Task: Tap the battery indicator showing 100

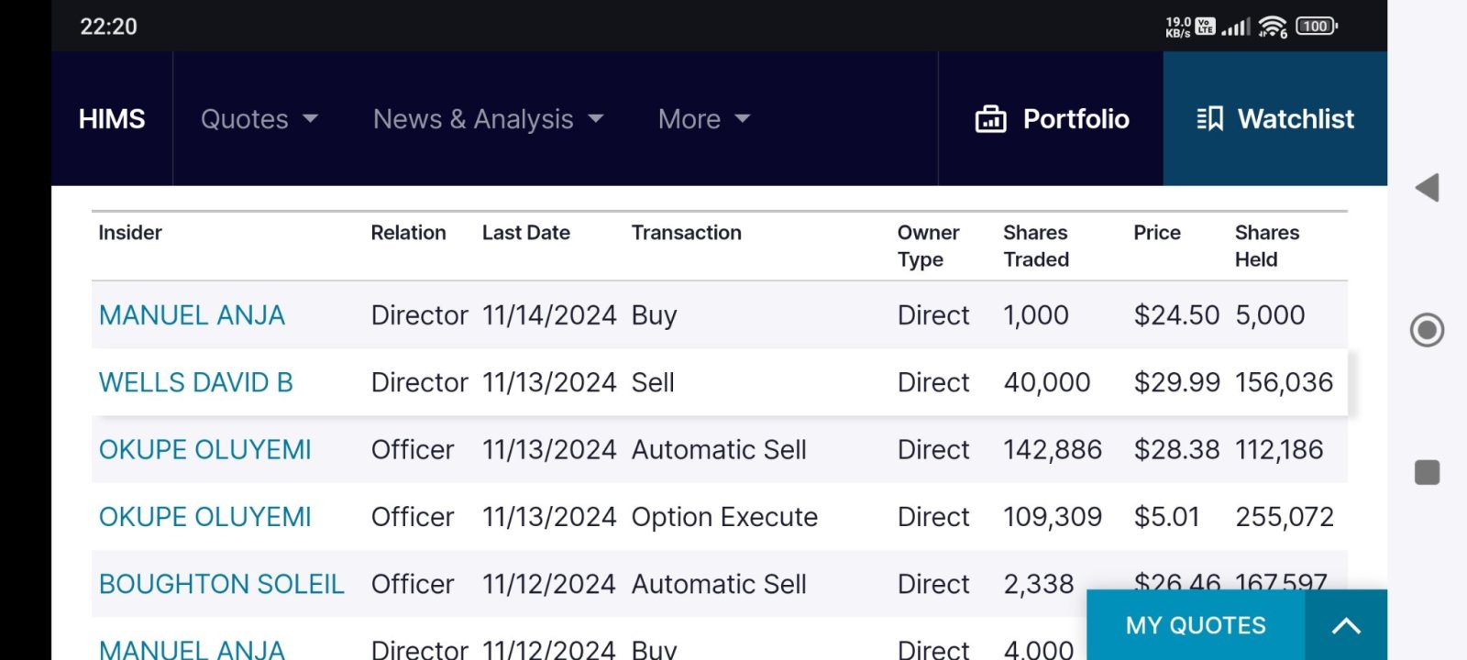Action: point(1317,27)
